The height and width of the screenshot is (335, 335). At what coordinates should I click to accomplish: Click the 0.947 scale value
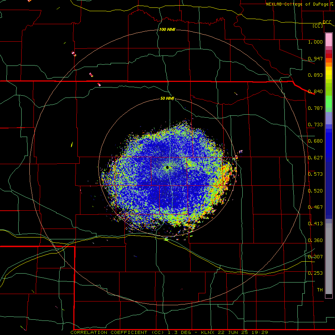[315, 58]
